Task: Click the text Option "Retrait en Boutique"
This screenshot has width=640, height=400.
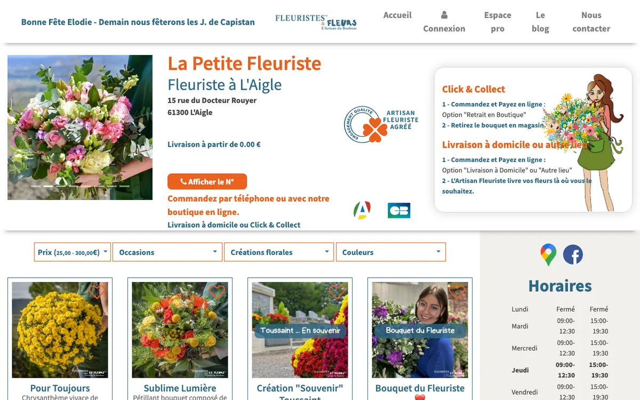Action: click(x=484, y=115)
